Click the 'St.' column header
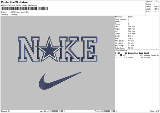 pyautogui.click(x=126, y=53)
